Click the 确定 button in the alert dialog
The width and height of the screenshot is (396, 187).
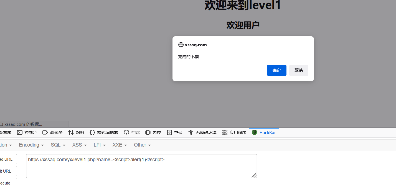276,70
